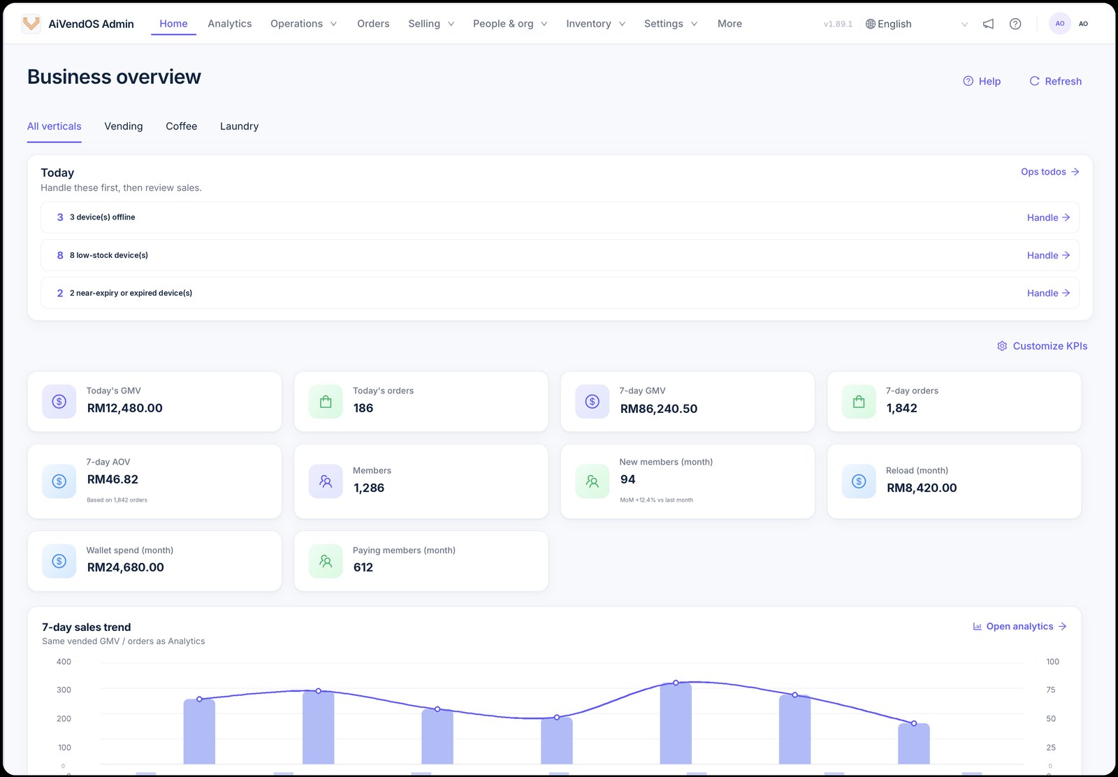Open the AO user avatar
Screen dimensions: 1118x777
tap(1060, 24)
